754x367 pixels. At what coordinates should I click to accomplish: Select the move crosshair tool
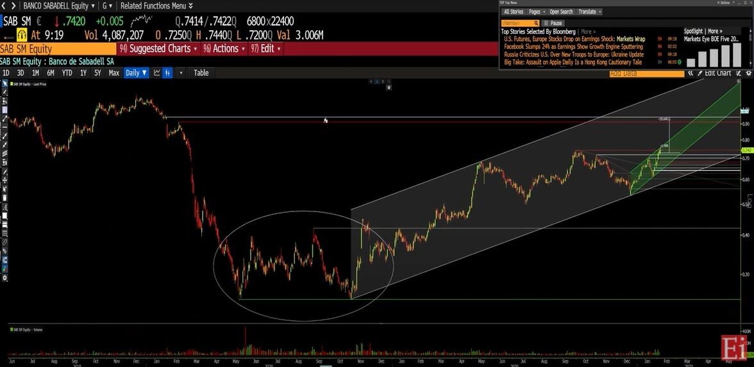pos(5,180)
